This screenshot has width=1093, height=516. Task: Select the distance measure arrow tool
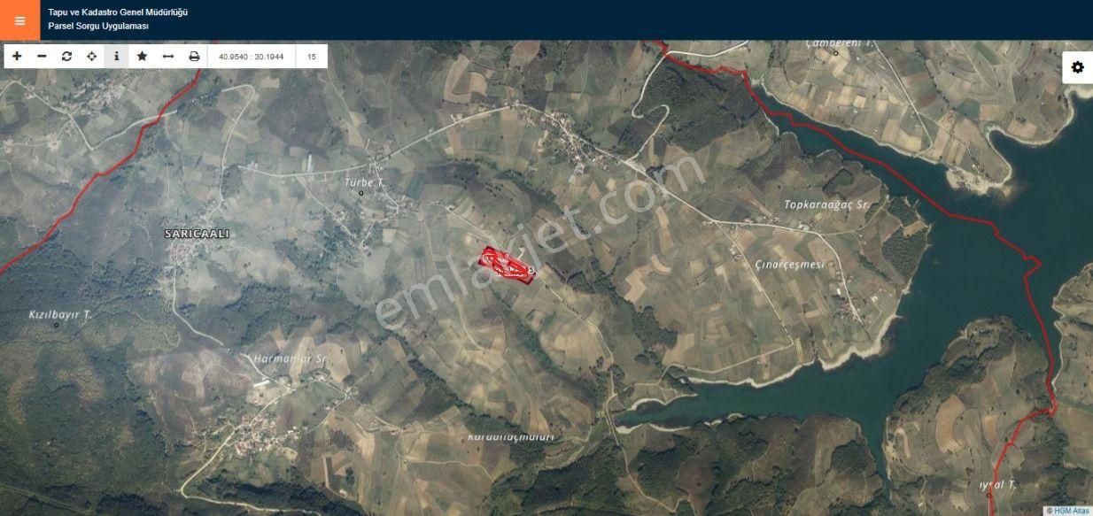click(x=167, y=56)
